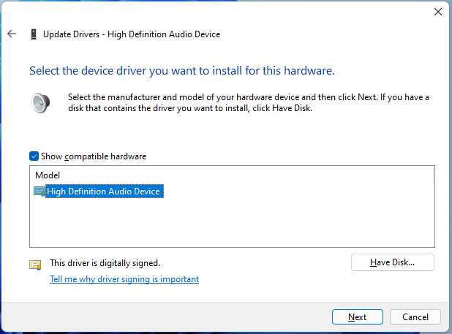The image size is (452, 334).
Task: Cancel the driver update
Action: pos(415,317)
